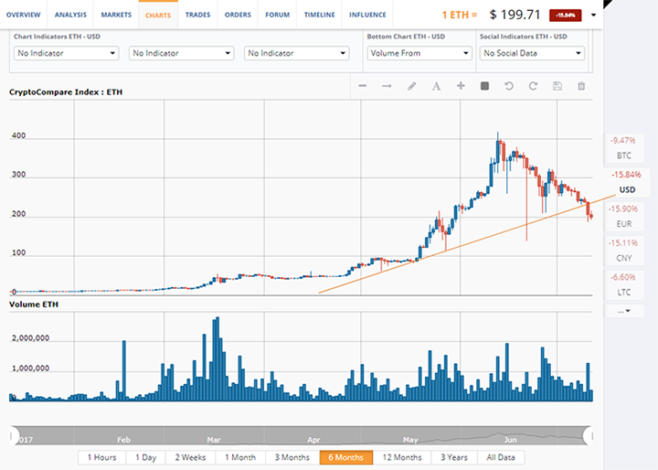Expand more currencies list below LTC

(624, 311)
